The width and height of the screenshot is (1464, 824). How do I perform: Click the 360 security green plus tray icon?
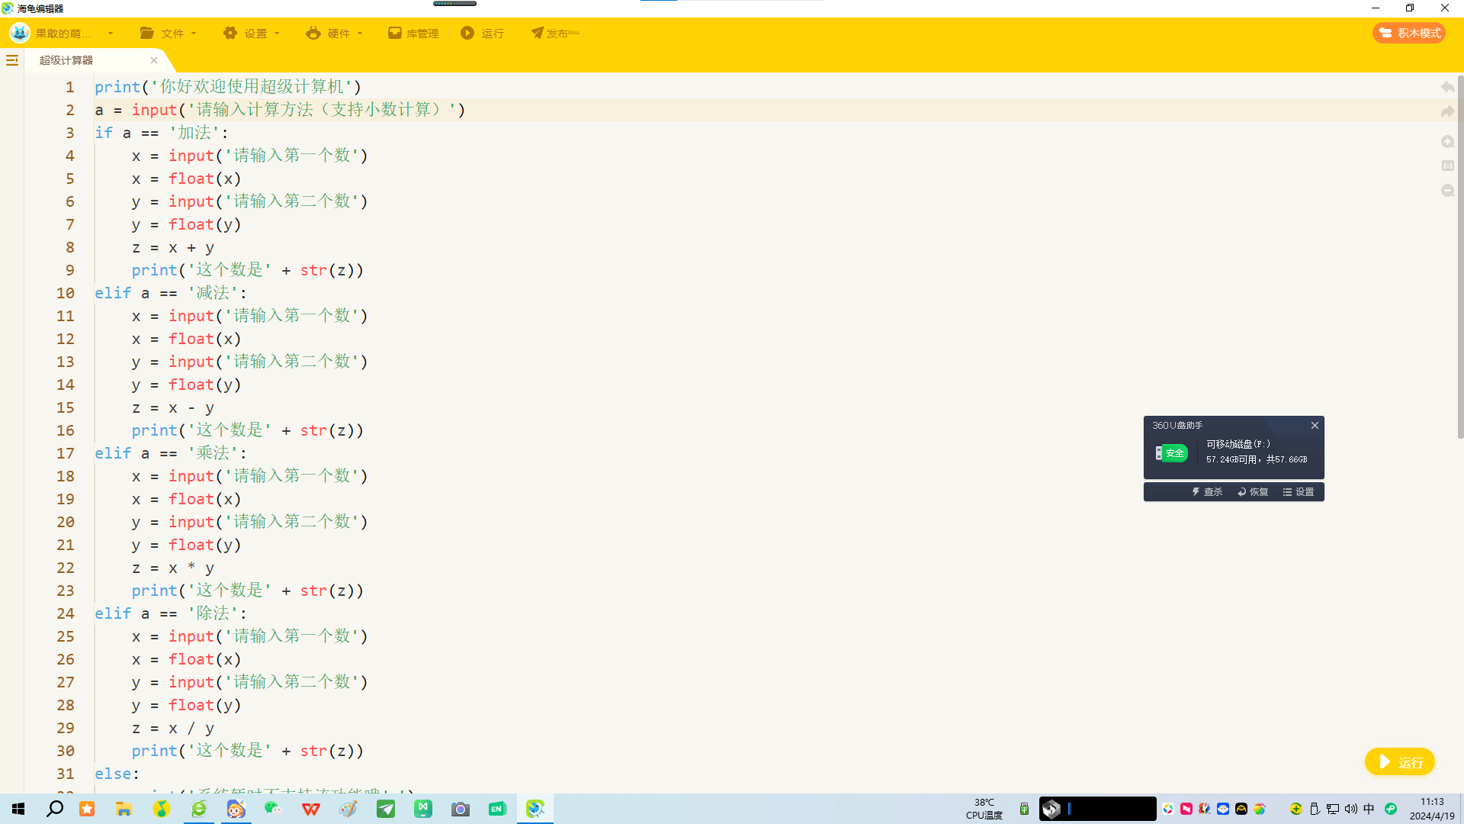[x=1296, y=809]
